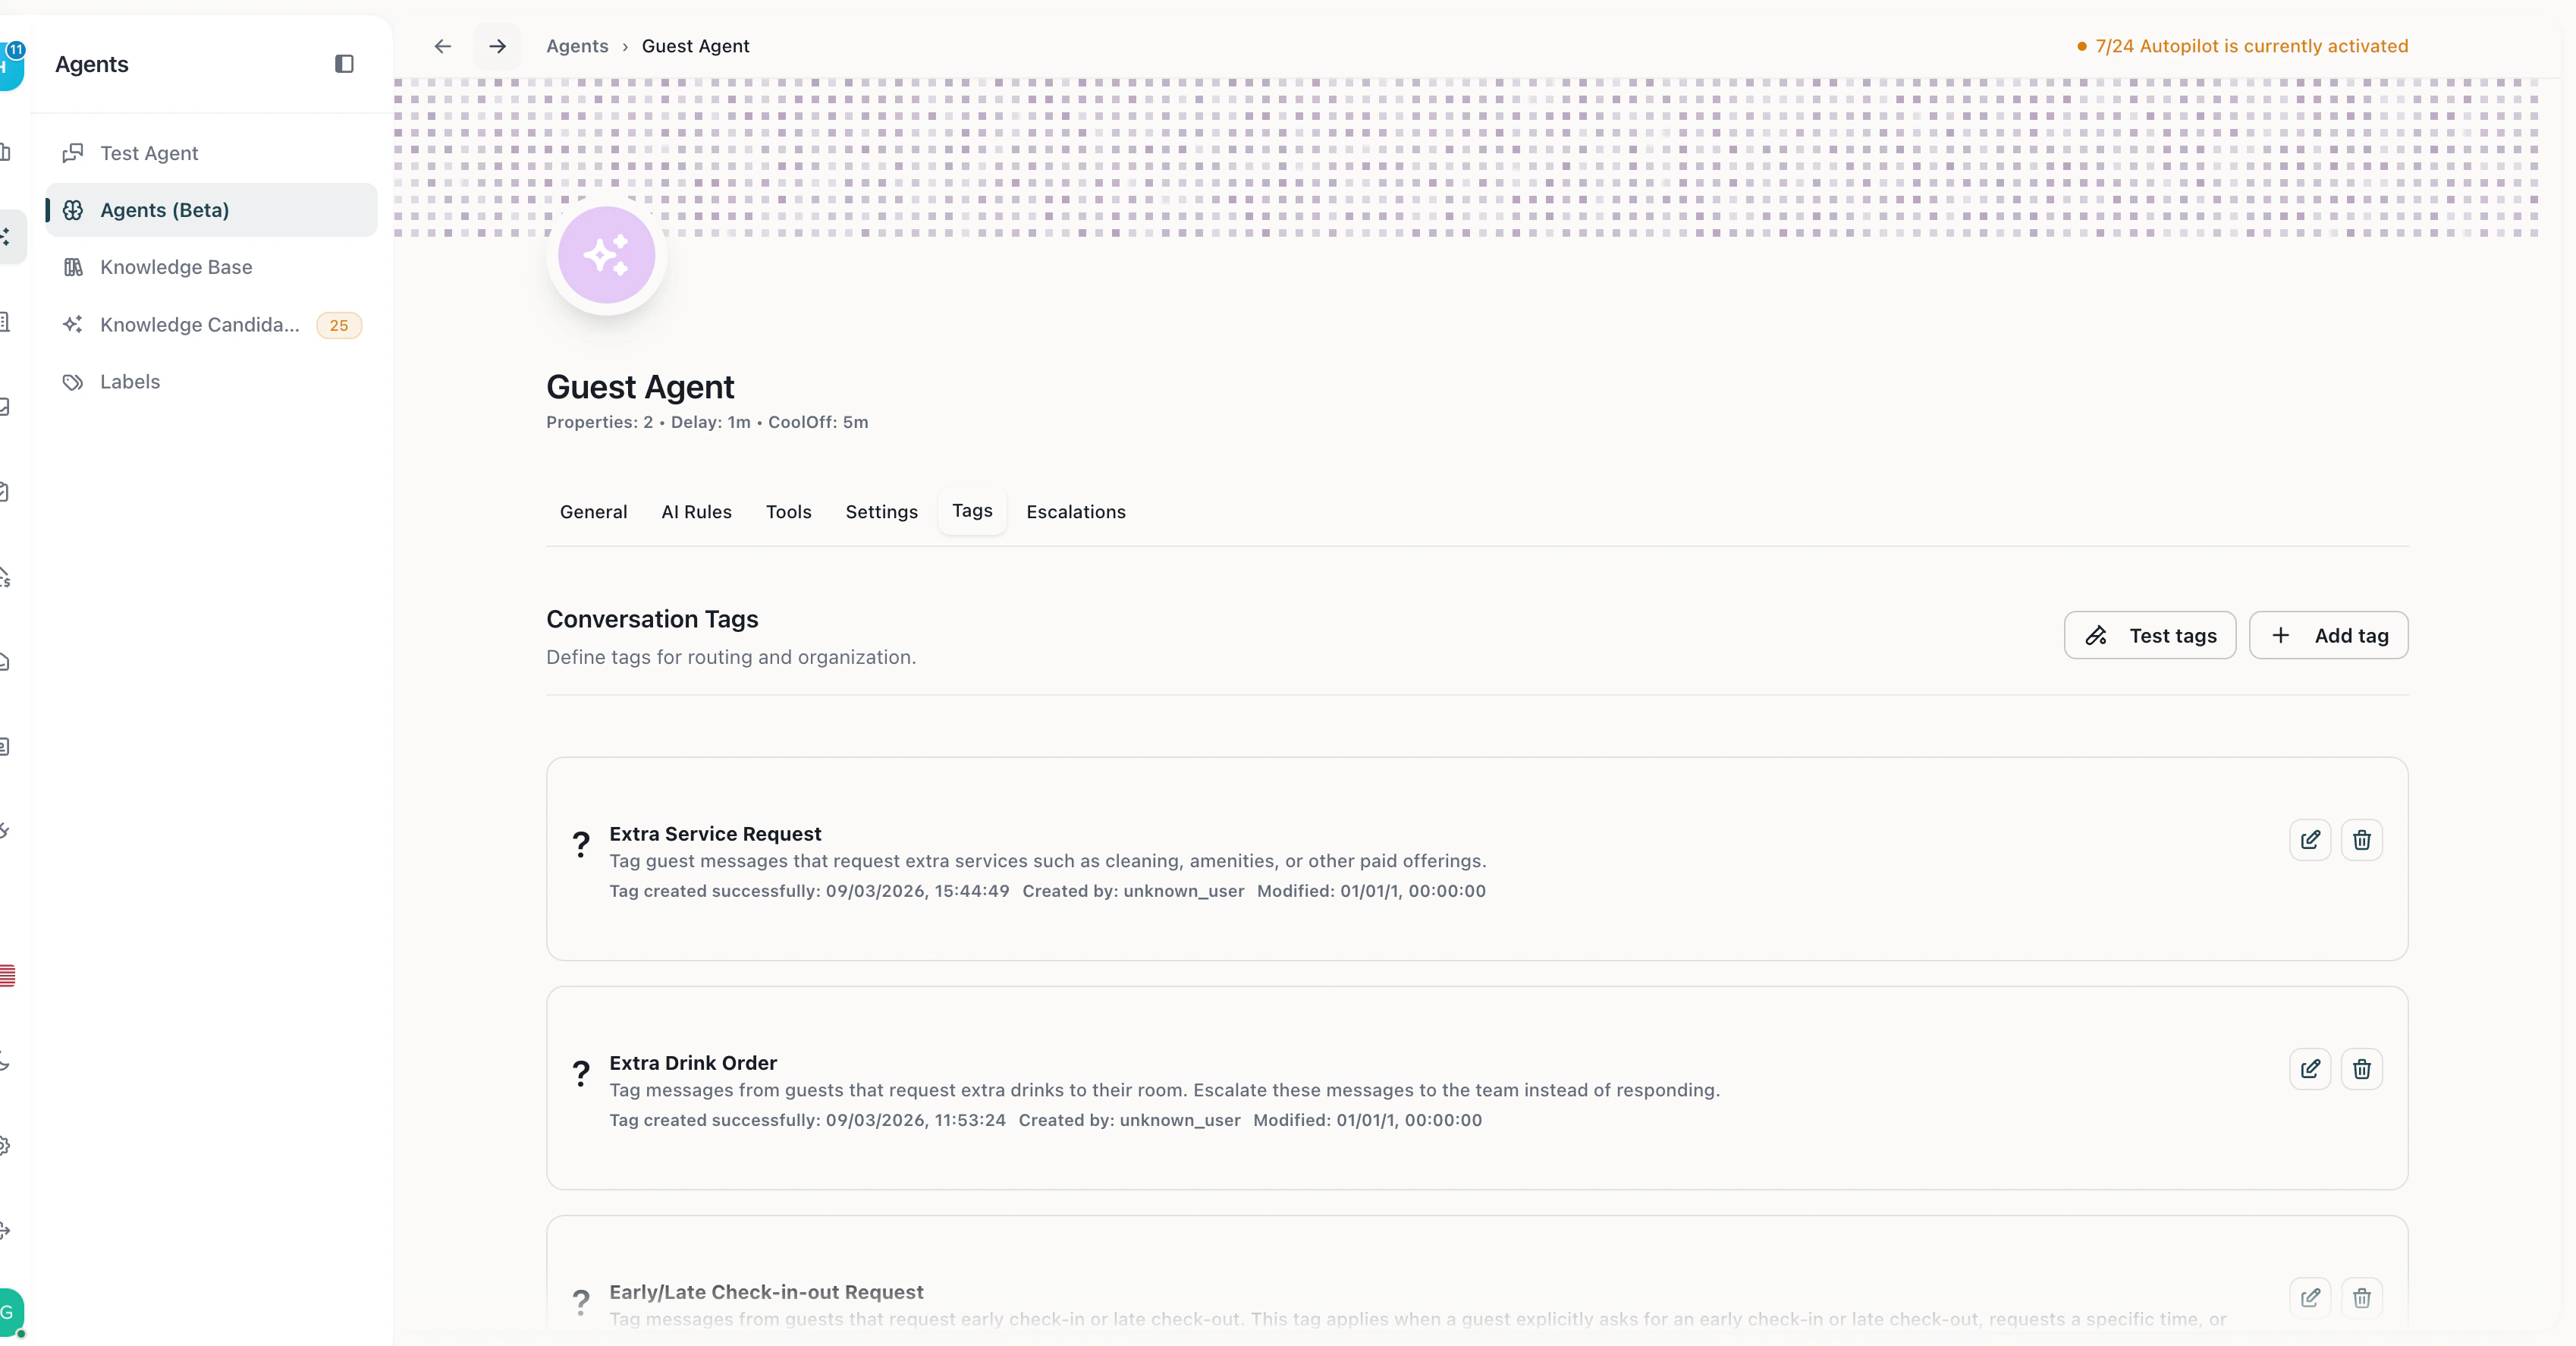Switch to the Tools tab

(788, 512)
